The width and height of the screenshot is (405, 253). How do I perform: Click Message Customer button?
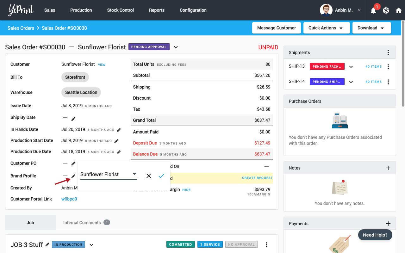pyautogui.click(x=277, y=28)
